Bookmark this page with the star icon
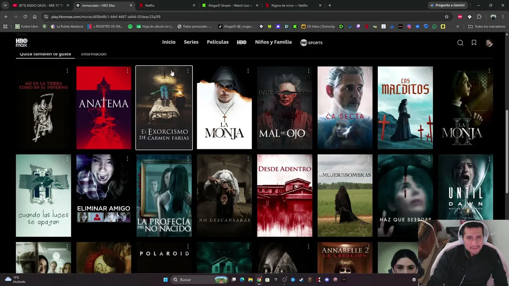Viewport: 509px width, 286px height. coord(447,17)
